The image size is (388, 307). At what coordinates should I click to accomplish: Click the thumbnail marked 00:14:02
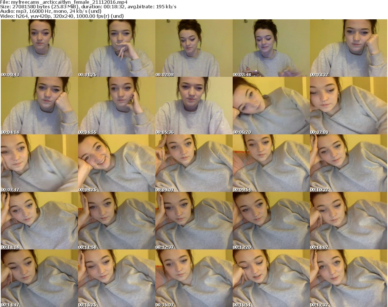point(349,221)
